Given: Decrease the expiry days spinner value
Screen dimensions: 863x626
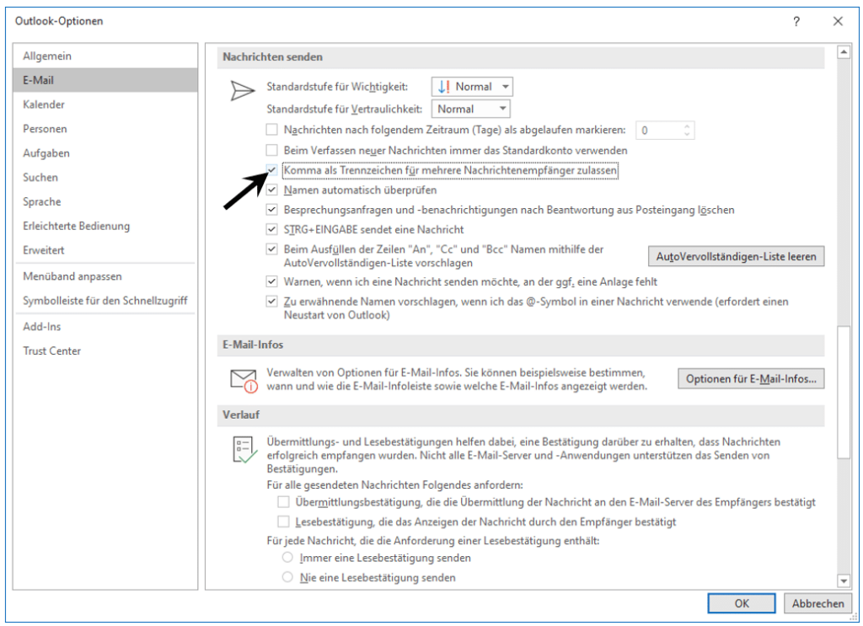Looking at the screenshot, I should tap(687, 134).
